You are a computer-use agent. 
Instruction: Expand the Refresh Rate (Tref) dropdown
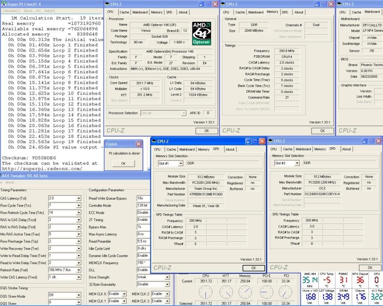pos(79,270)
